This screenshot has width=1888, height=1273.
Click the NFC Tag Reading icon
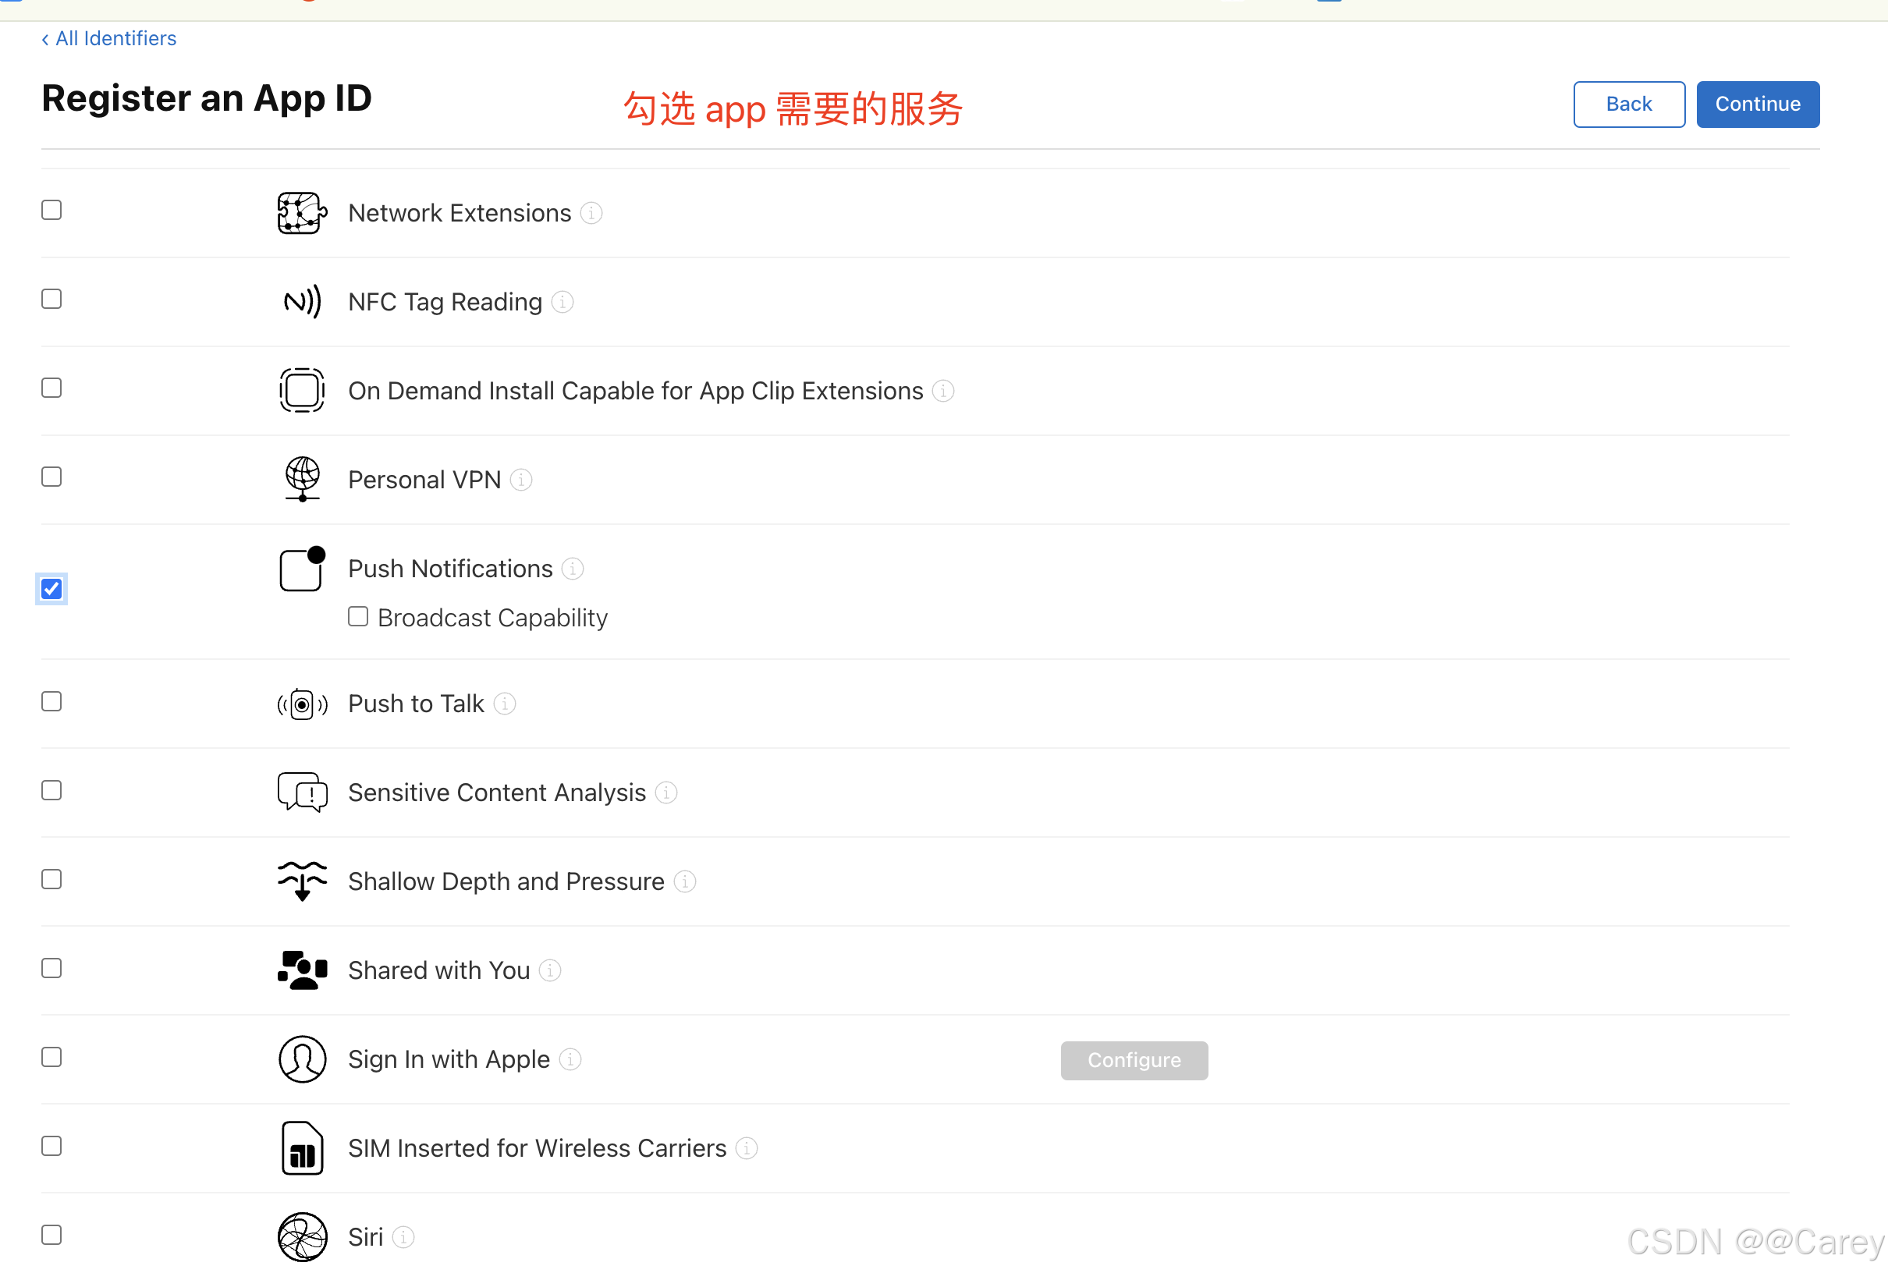[301, 302]
